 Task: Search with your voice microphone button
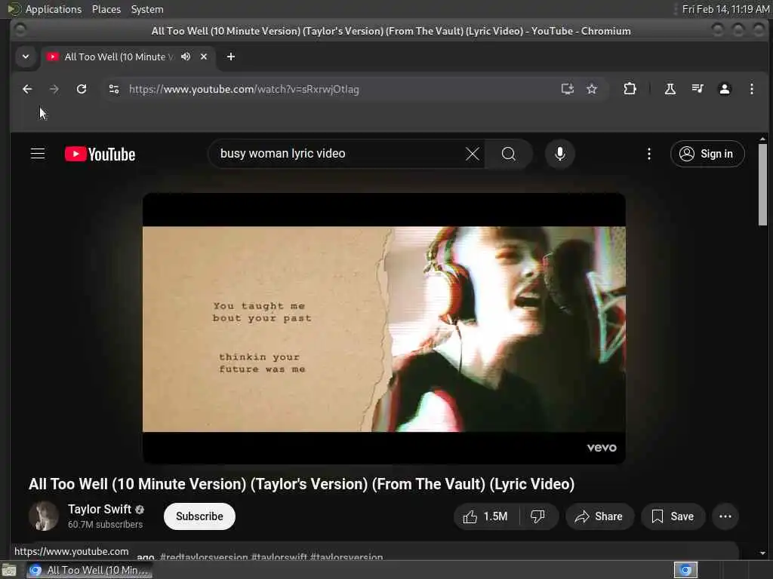tap(559, 154)
